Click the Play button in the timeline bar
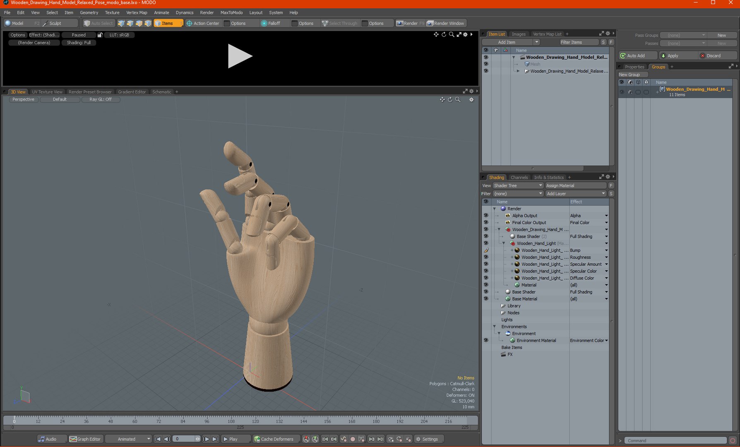The height and width of the screenshot is (447, 740). point(236,439)
